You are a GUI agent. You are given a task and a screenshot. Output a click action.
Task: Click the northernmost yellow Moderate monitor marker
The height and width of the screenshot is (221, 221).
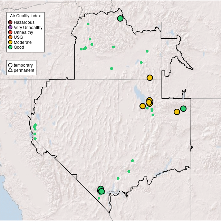(150, 78)
